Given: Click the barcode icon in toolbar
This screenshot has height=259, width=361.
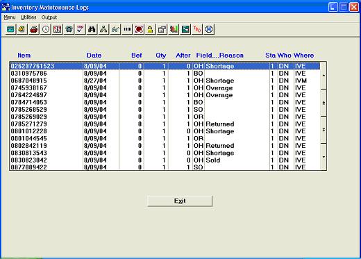Looking at the screenshot, I should click(x=127, y=29).
